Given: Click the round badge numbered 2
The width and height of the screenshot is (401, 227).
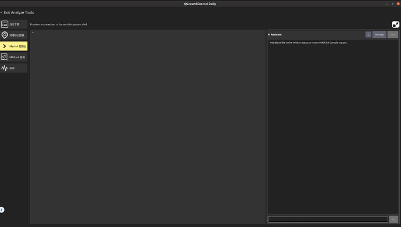Looking at the screenshot, I should [x=2, y=210].
